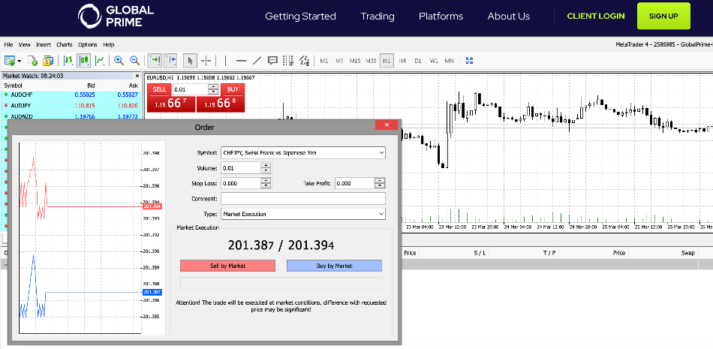713x349 pixels.
Task: Click into the Comment text field
Action: coord(302,199)
